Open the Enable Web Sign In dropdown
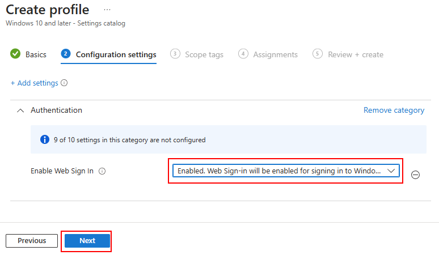 pyautogui.click(x=286, y=171)
